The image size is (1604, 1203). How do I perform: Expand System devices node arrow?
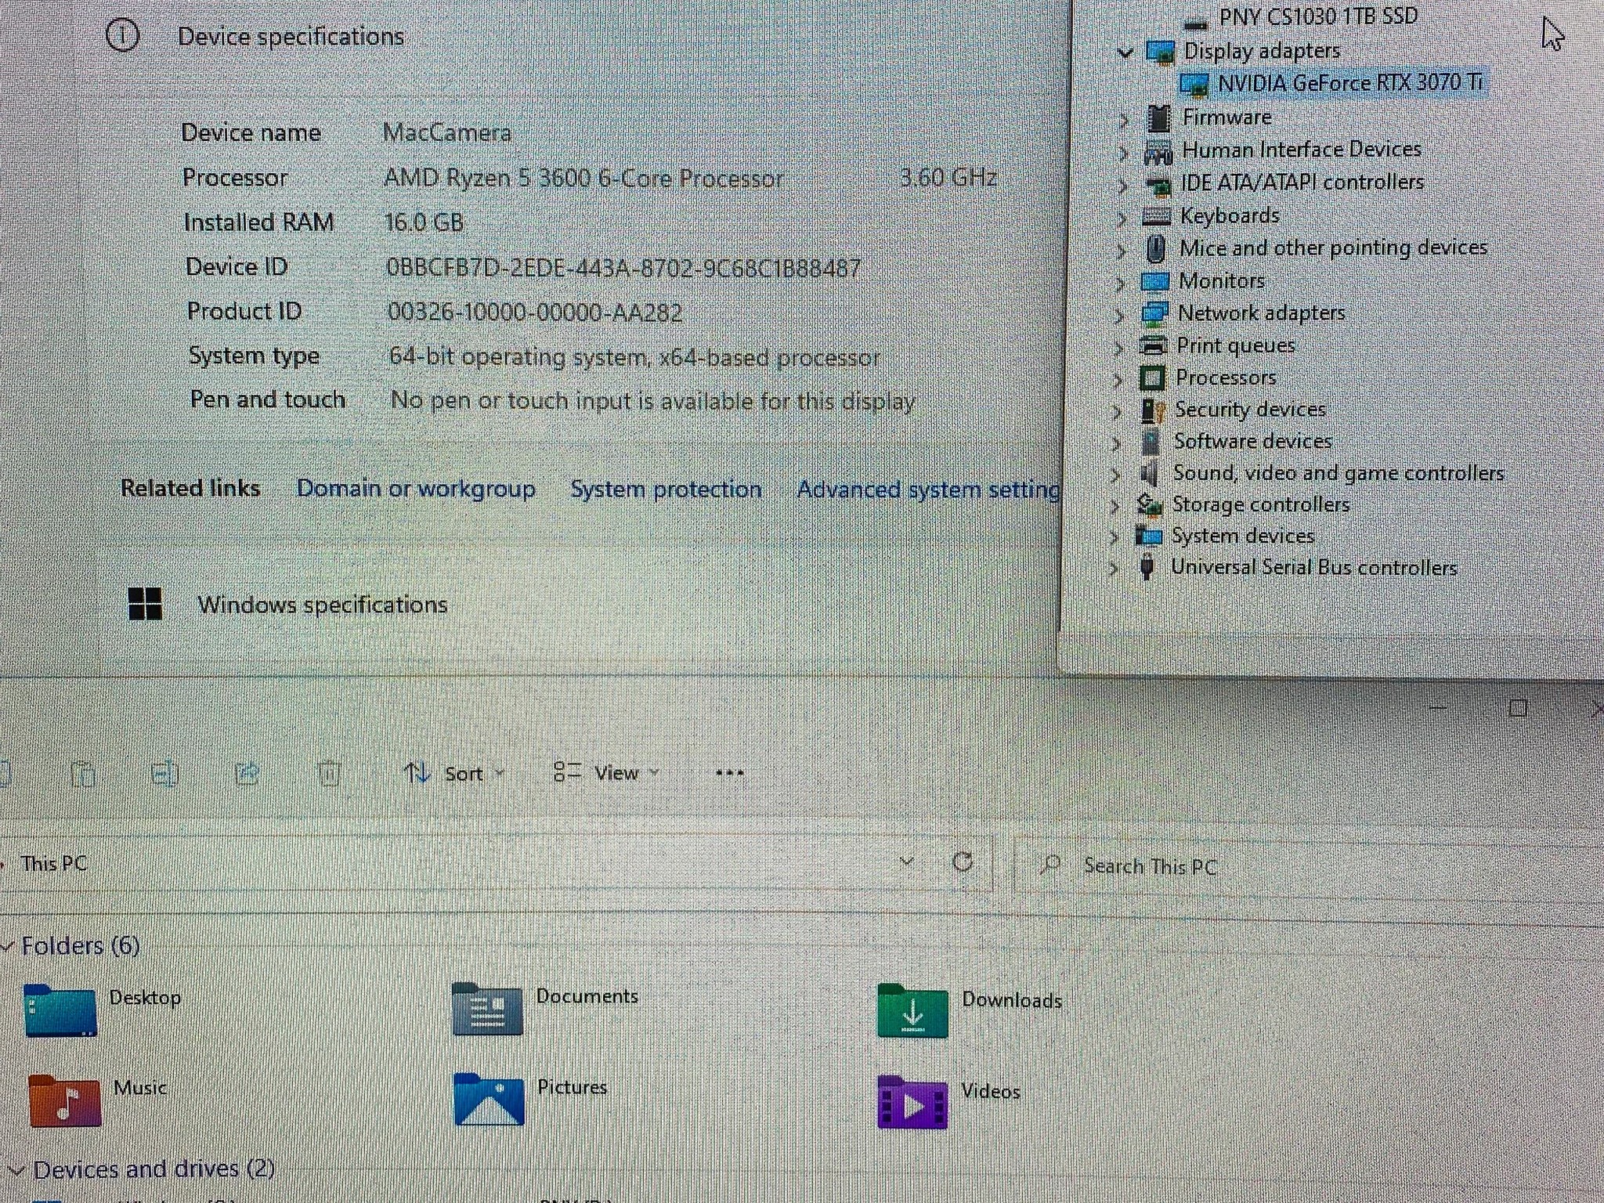(1114, 537)
